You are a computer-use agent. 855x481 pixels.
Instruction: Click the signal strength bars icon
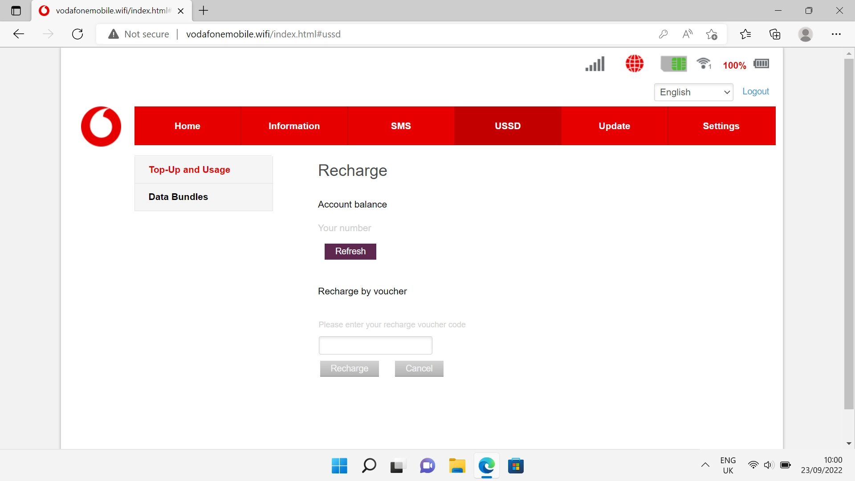coord(594,64)
